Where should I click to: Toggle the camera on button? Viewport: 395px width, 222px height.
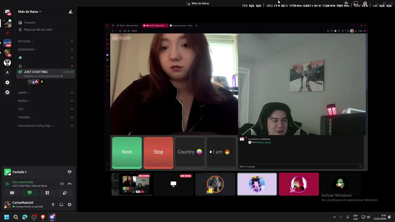[12, 193]
